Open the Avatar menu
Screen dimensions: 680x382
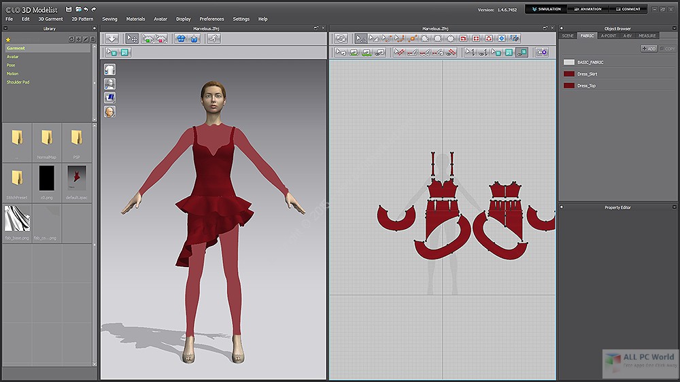pos(160,19)
